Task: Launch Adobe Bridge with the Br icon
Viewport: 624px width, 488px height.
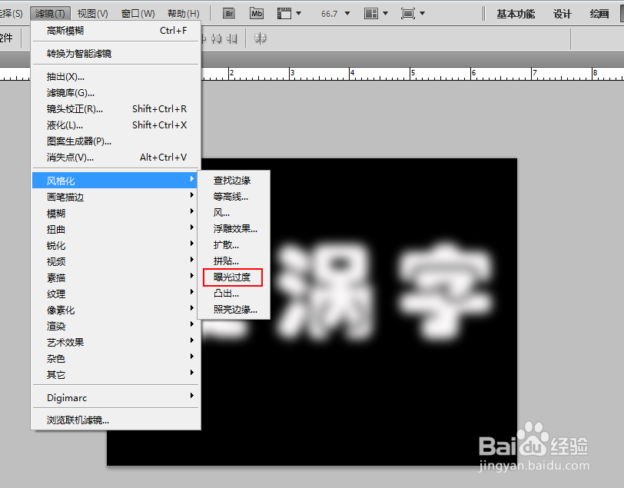Action: tap(228, 12)
